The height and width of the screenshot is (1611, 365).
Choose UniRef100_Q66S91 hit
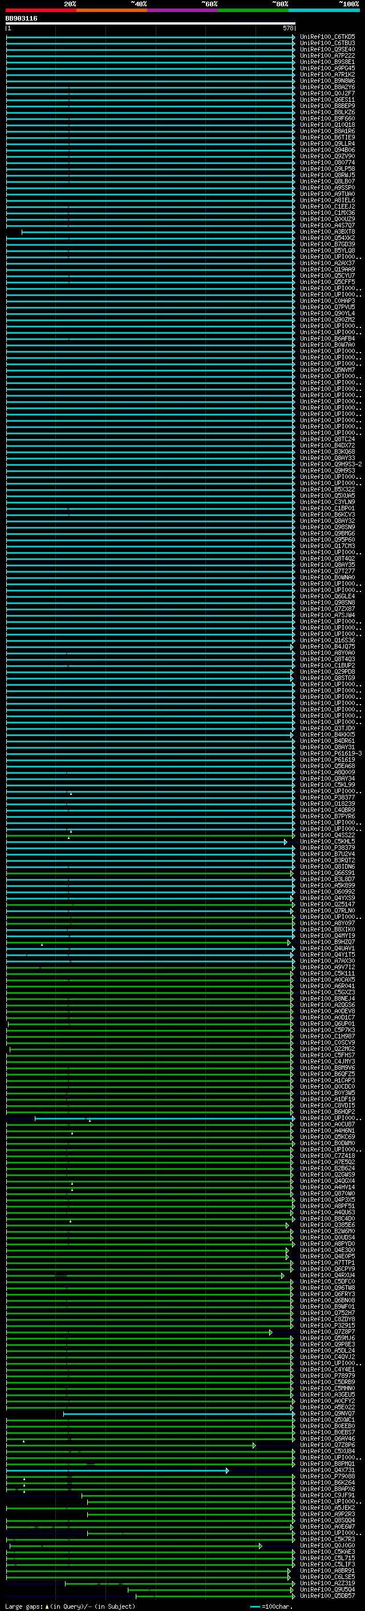click(327, 873)
